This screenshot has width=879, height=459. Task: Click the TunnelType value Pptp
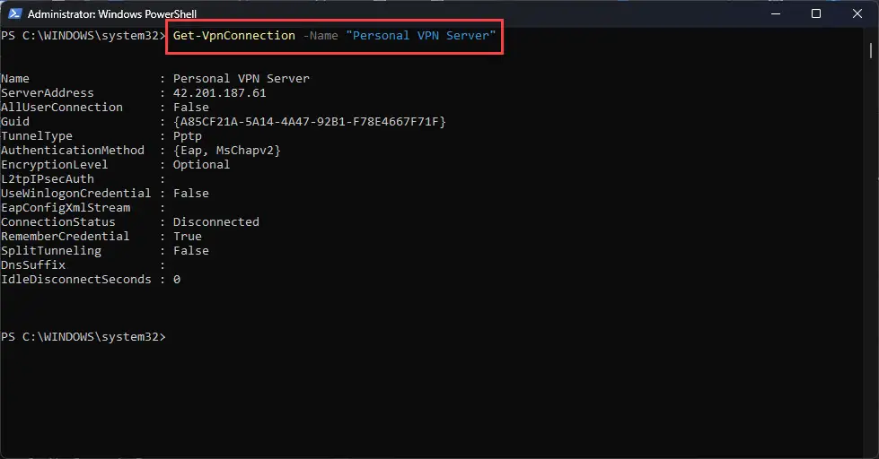pyautogui.click(x=188, y=136)
